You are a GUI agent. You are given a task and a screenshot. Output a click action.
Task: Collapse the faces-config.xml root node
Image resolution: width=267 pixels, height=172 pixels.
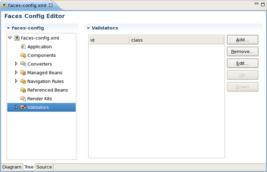[x=10, y=38]
